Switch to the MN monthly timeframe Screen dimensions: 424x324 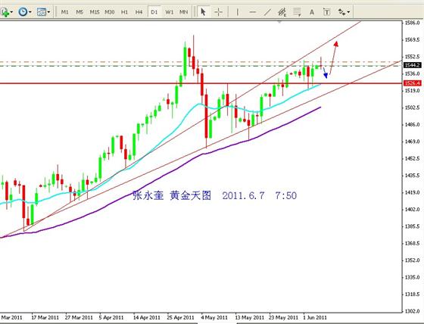tap(183, 12)
